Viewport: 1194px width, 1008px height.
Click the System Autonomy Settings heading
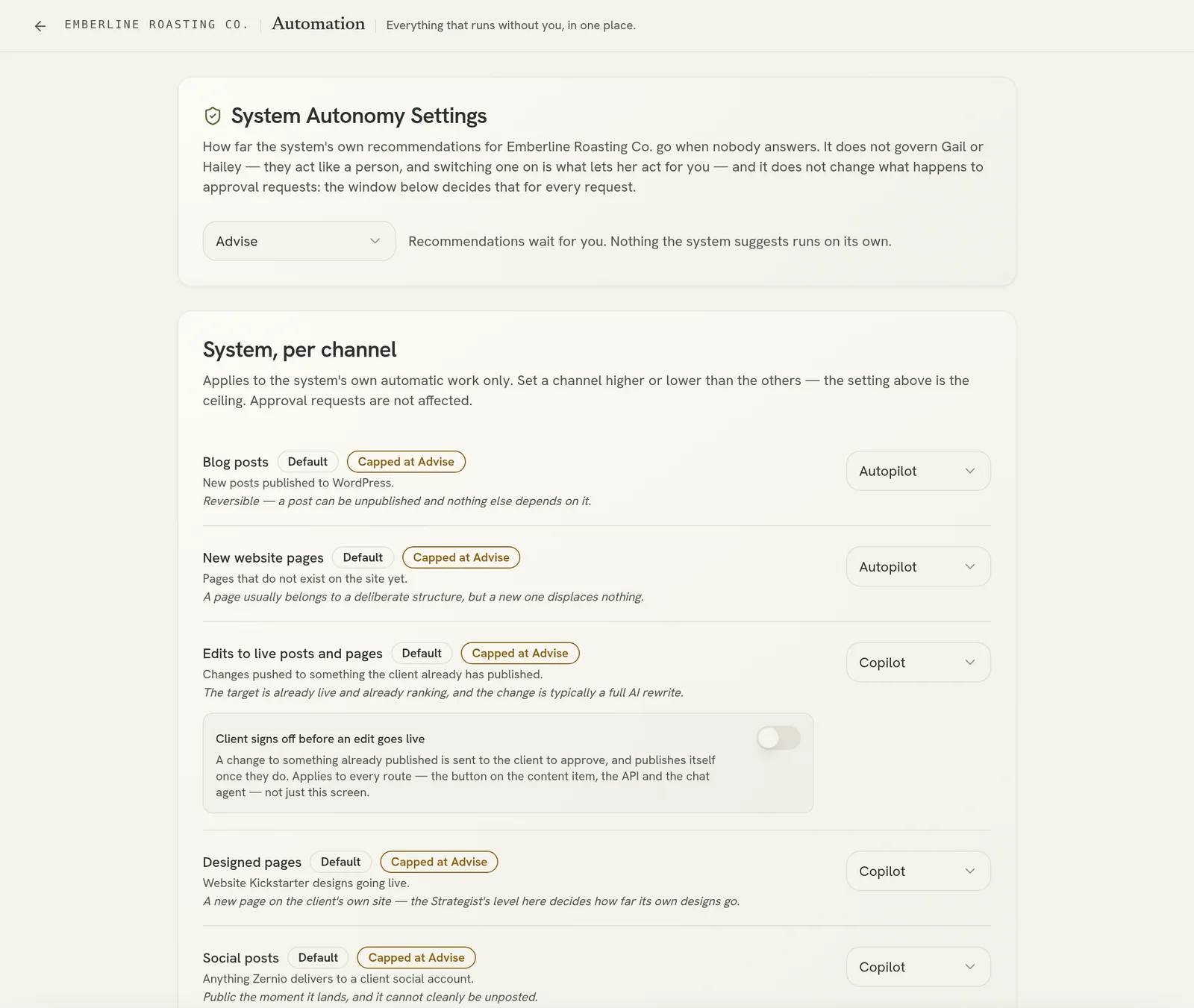pos(359,116)
